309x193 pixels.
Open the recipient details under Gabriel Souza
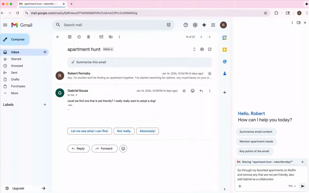pyautogui.click(x=72, y=95)
